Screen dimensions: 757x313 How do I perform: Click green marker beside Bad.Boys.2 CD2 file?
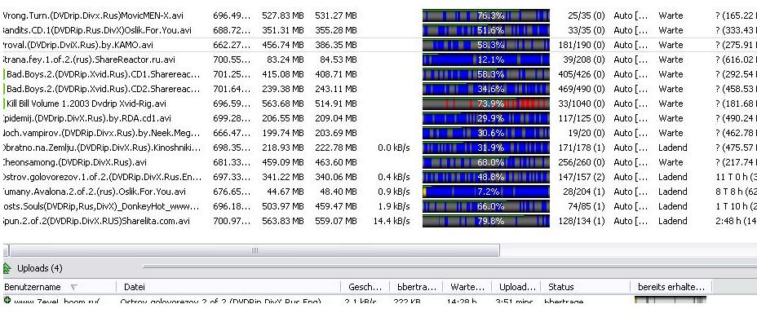click(x=4, y=89)
